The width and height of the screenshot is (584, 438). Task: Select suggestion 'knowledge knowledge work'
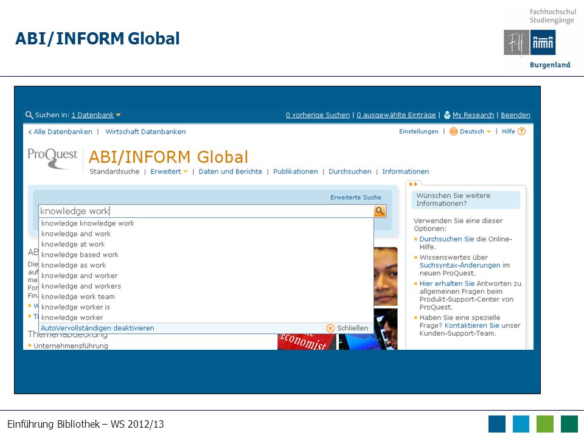click(x=206, y=223)
